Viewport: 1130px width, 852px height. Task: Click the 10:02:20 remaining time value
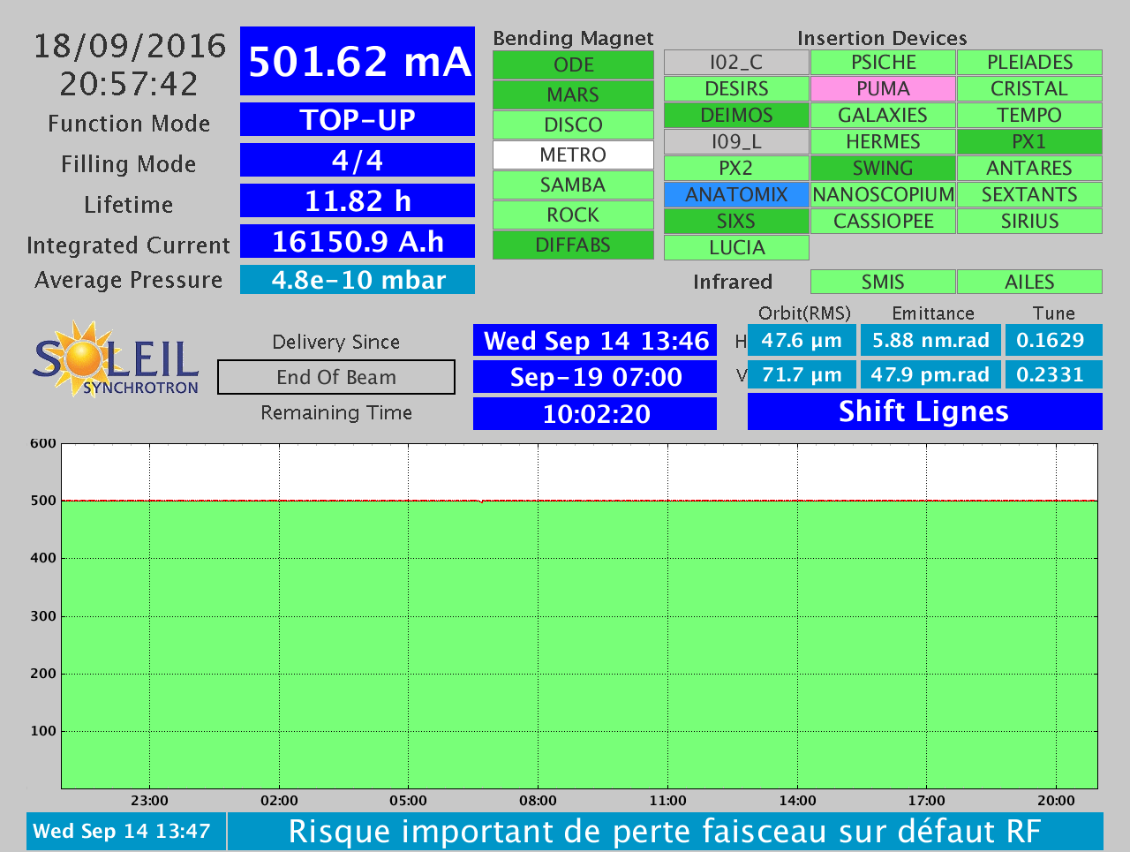coord(595,413)
